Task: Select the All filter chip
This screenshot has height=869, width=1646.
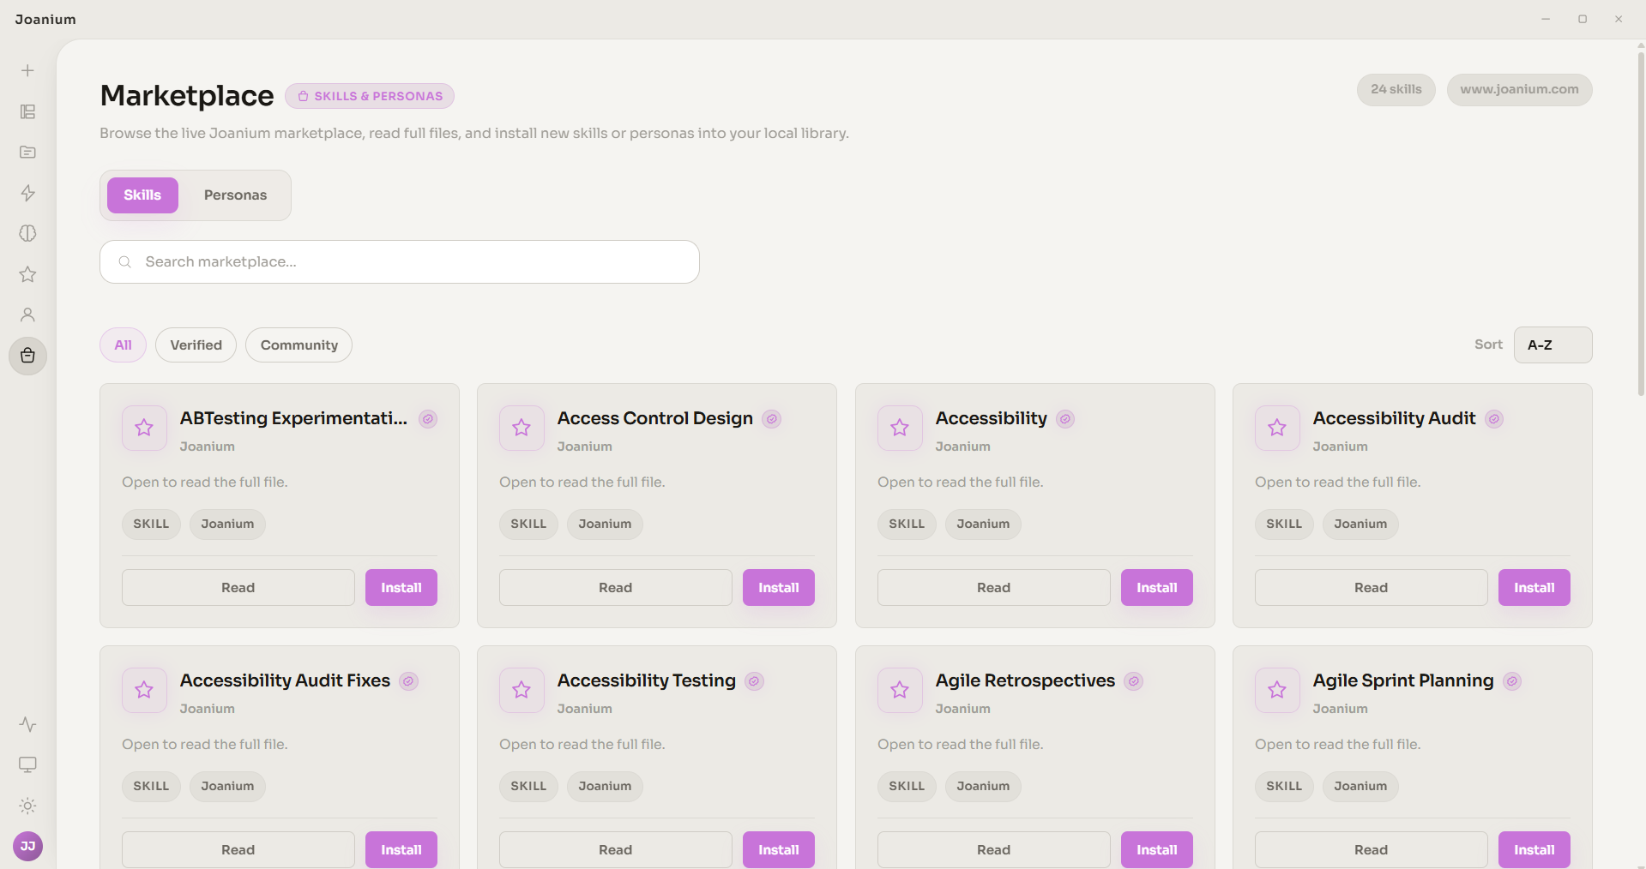Action: pyautogui.click(x=123, y=345)
